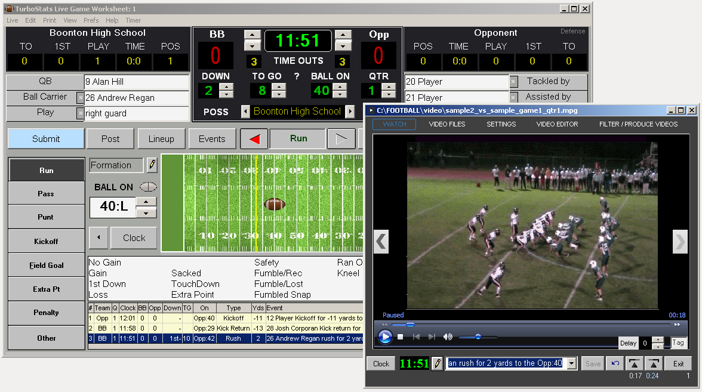Select the football on the field diagram
This screenshot has height=392, width=702.
pyautogui.click(x=275, y=205)
